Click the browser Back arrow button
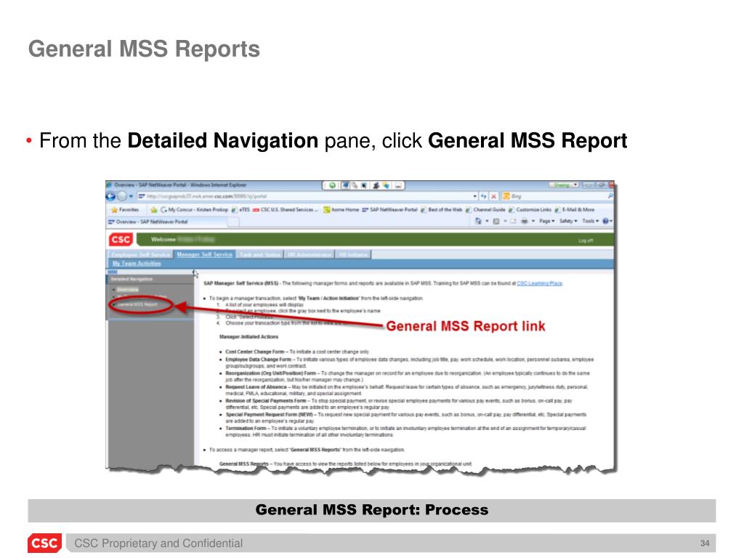Viewport: 744px width, 558px height. [x=110, y=196]
